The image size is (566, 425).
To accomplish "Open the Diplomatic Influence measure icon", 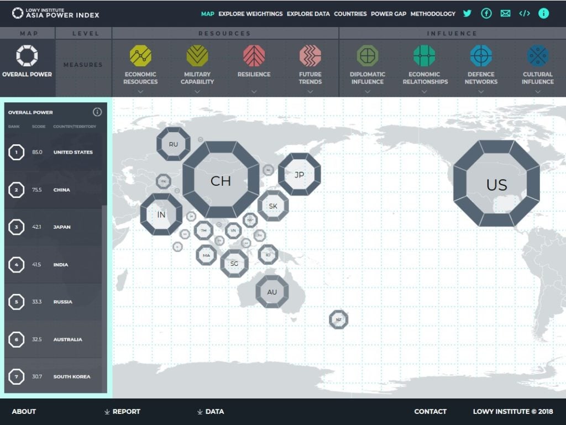I will (x=367, y=56).
